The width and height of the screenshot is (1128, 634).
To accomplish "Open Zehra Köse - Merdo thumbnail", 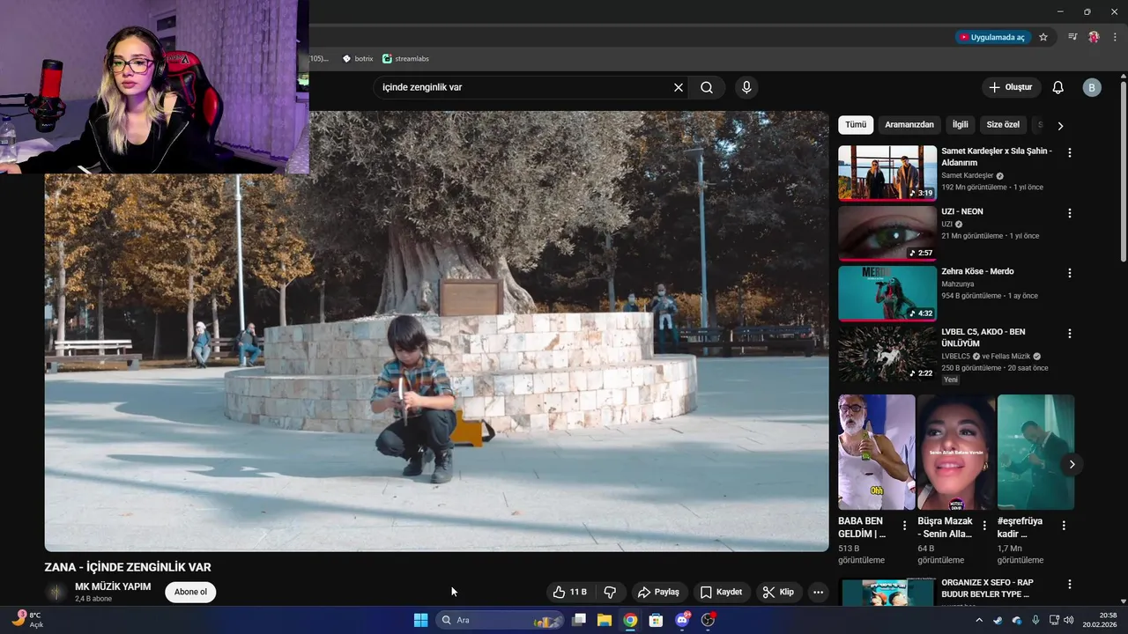I will coord(887,293).
